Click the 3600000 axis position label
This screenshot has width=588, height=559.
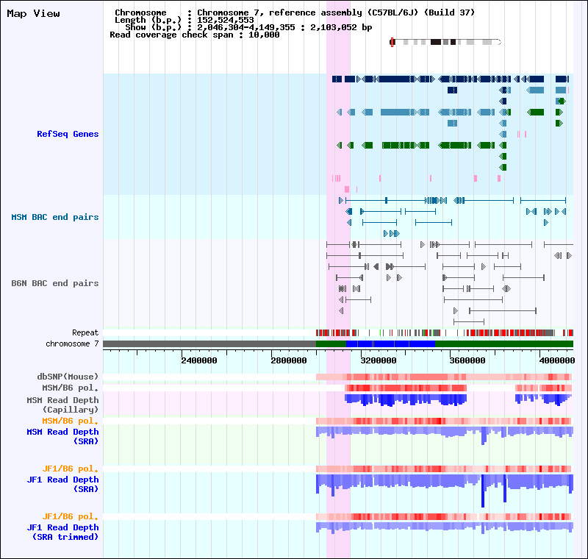(x=467, y=360)
